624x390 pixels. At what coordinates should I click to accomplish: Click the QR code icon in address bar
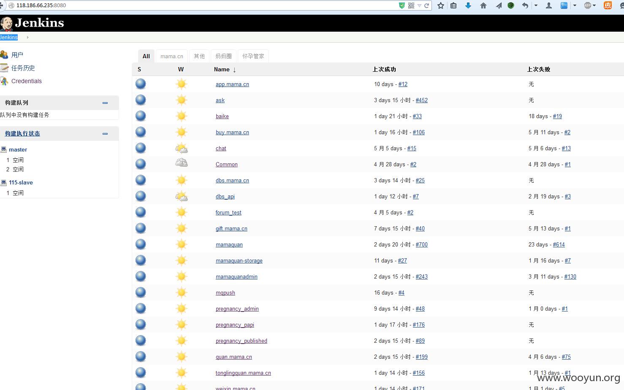411,5
